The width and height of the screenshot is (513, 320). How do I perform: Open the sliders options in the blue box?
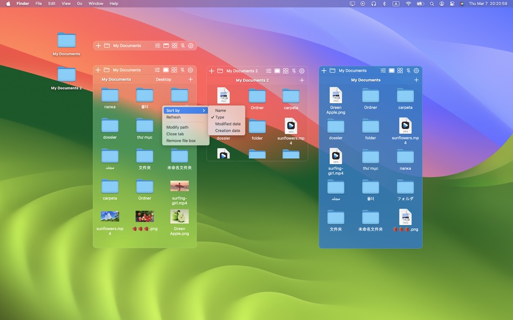tap(383, 71)
